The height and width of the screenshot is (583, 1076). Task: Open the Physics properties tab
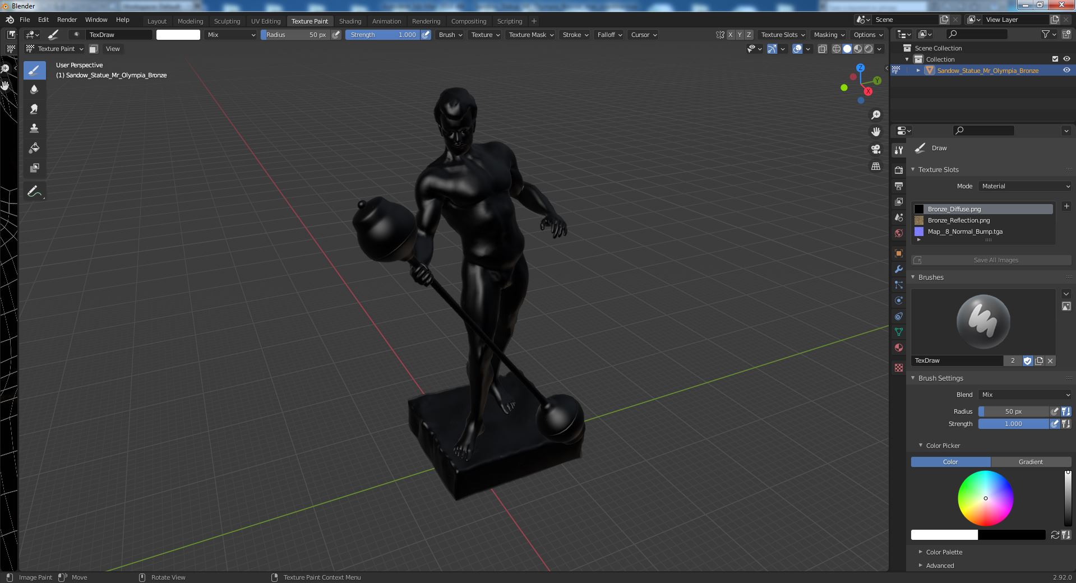(x=899, y=300)
